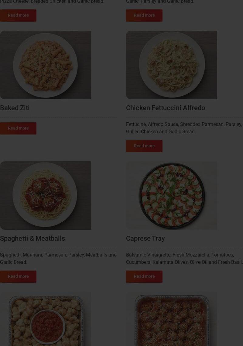The width and height of the screenshot is (243, 346).
Task: Open Read more for Chicken Fettuccini Alfredo
Action: point(144,146)
